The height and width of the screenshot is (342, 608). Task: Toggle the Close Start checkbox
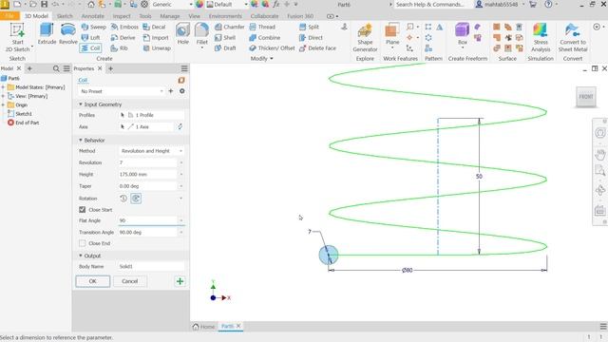point(83,209)
